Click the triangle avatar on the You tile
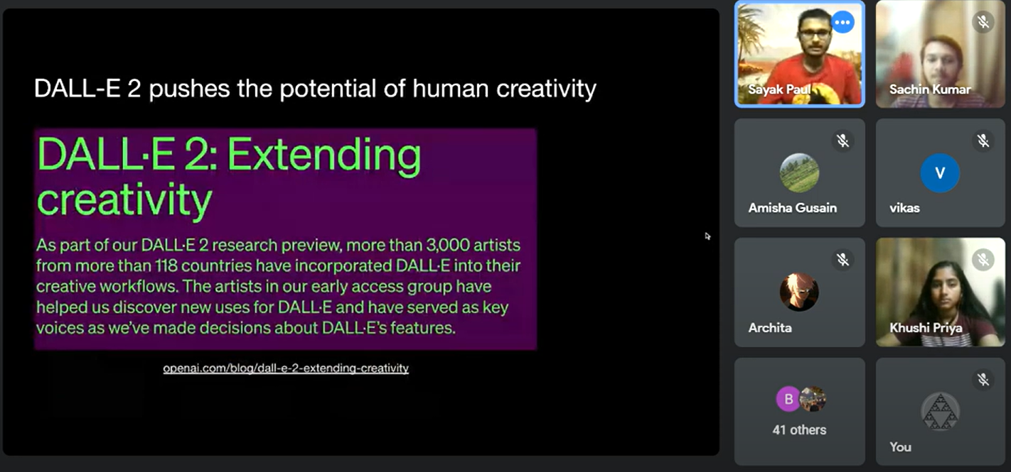1011x472 pixels. tap(940, 412)
